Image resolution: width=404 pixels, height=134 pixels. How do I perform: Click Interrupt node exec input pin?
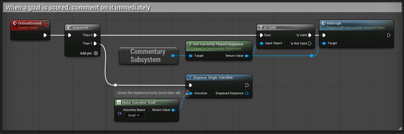tap(324, 35)
